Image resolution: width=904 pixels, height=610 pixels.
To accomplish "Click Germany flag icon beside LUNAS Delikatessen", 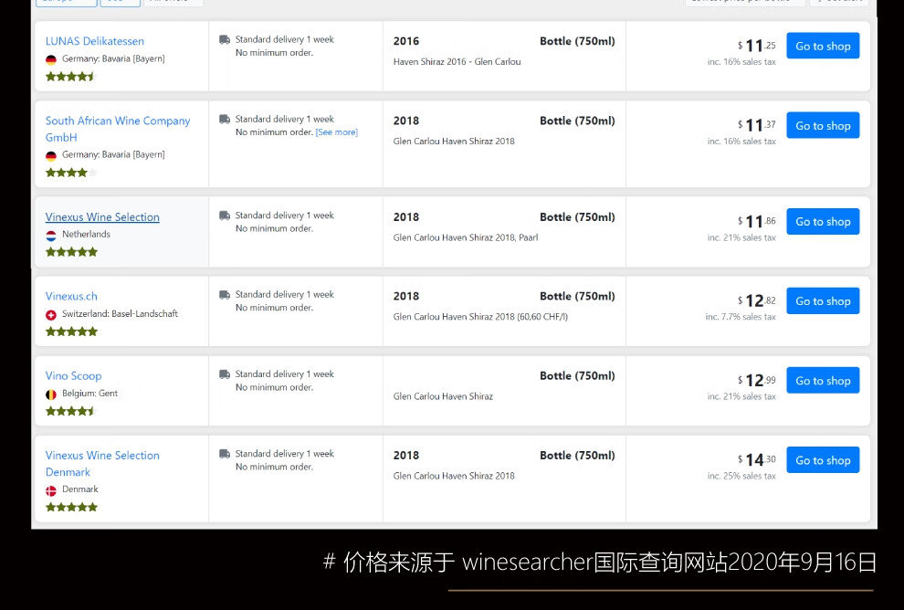I will tap(51, 59).
